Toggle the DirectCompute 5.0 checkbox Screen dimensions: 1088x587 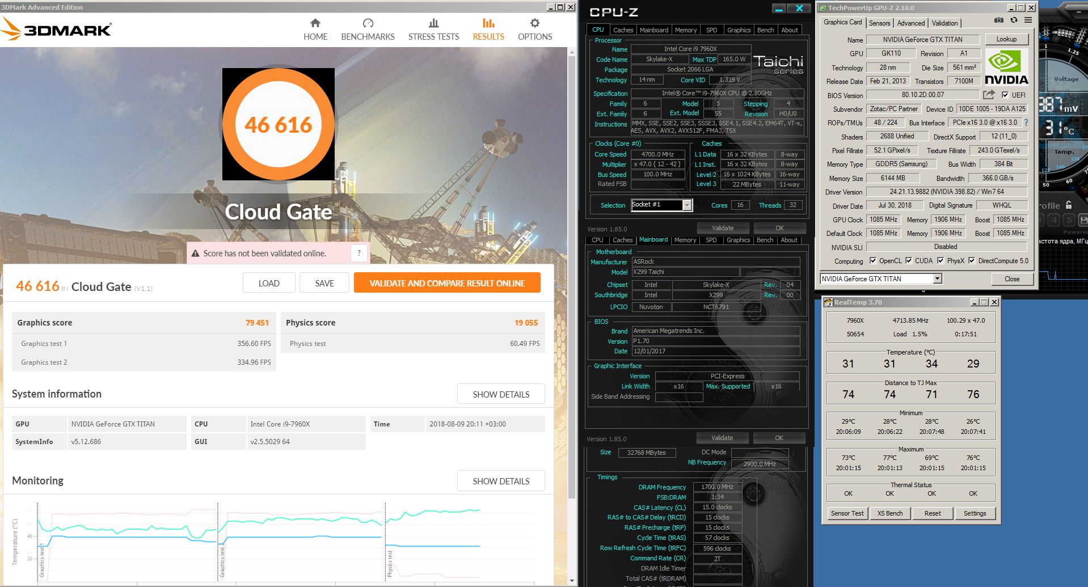click(x=972, y=261)
